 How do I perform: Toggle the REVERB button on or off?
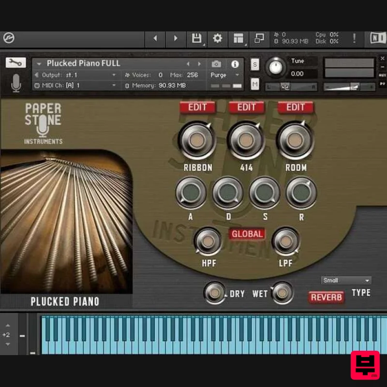(x=326, y=297)
